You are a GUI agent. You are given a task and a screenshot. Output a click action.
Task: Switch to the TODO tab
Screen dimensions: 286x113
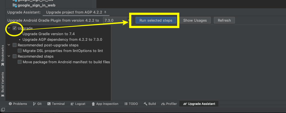pos(131,104)
